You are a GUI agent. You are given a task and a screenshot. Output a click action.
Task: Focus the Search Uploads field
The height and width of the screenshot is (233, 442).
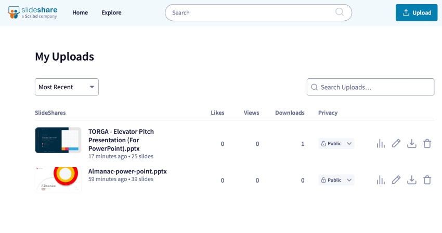pyautogui.click(x=370, y=87)
